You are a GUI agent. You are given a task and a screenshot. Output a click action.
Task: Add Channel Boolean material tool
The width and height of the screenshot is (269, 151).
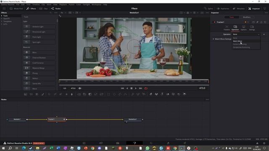[39, 58]
